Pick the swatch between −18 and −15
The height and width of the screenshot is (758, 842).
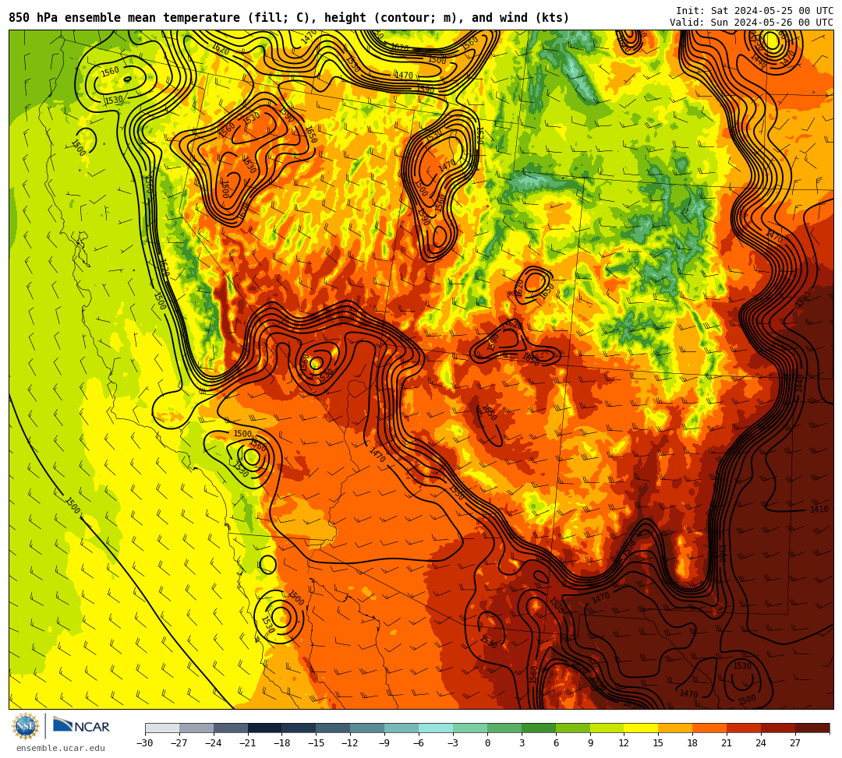point(299,728)
